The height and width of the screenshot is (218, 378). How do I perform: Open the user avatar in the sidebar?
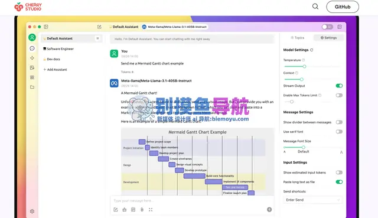(32, 37)
